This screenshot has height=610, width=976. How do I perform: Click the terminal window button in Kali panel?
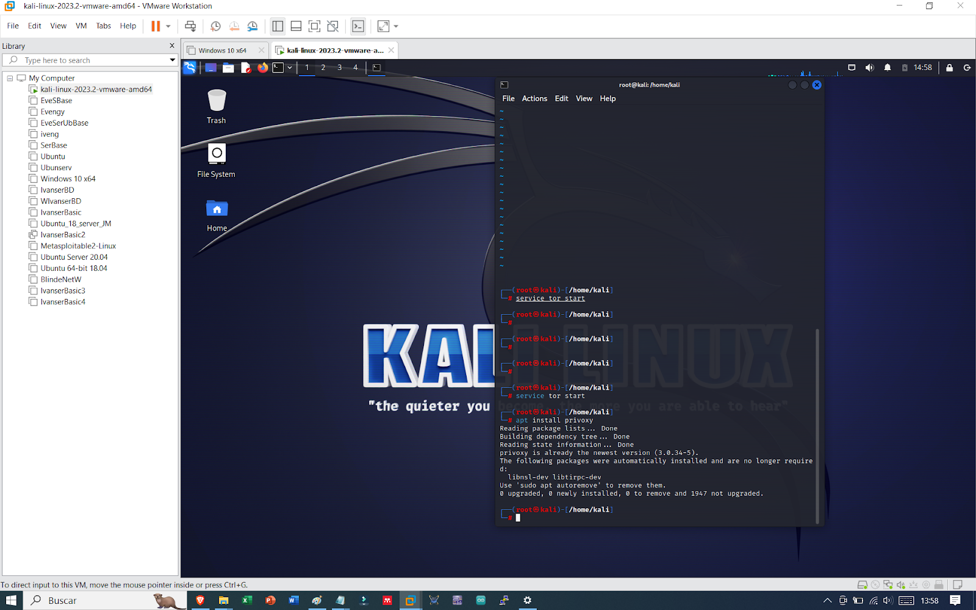pos(376,68)
